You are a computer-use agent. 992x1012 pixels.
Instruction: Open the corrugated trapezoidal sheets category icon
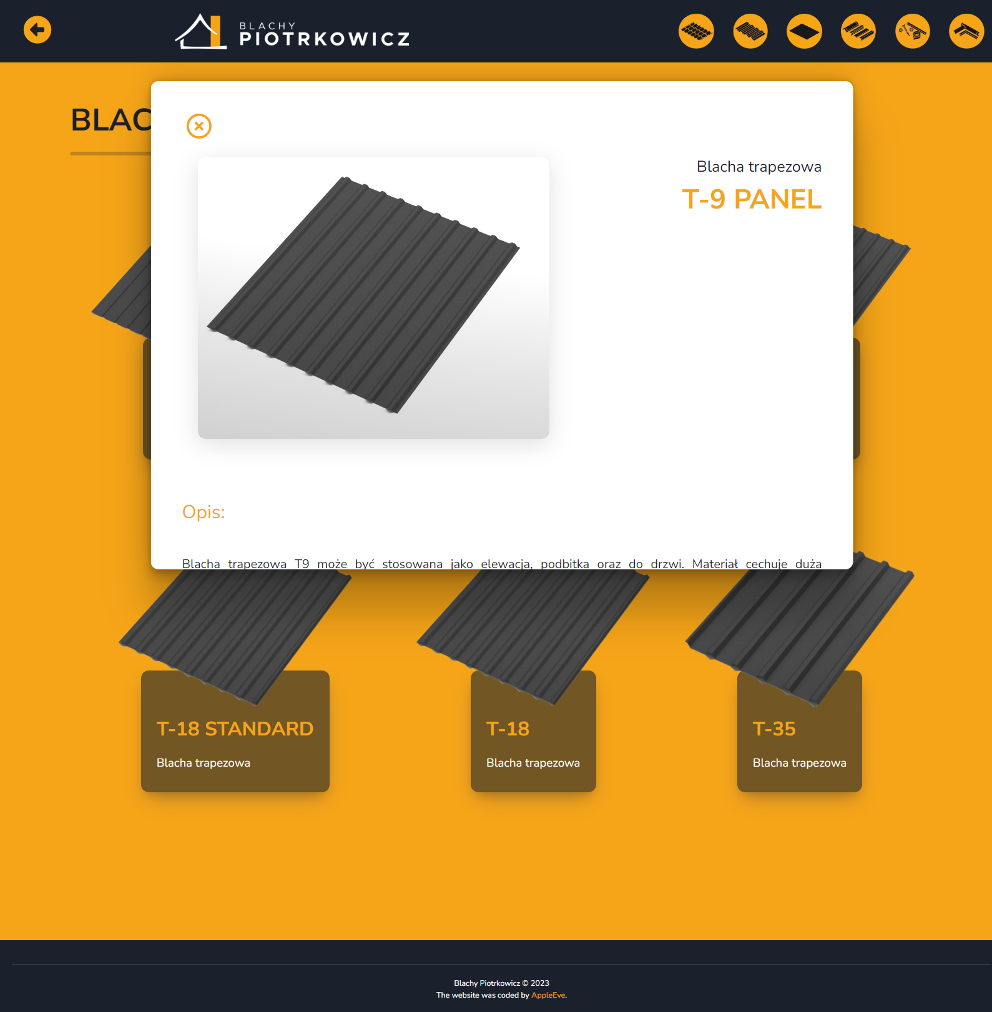[x=750, y=31]
